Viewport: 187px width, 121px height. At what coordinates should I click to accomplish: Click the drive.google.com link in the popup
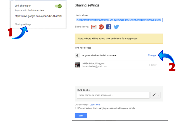[38, 16]
